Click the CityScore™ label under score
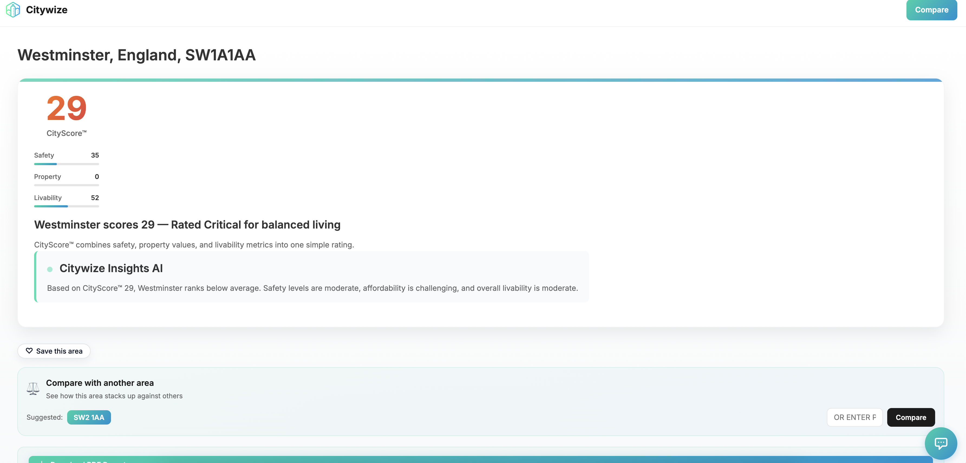966x463 pixels. pos(66,133)
